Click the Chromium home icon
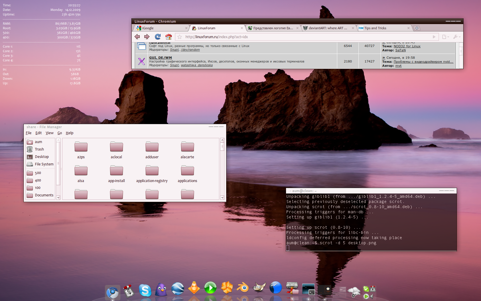 (x=169, y=37)
